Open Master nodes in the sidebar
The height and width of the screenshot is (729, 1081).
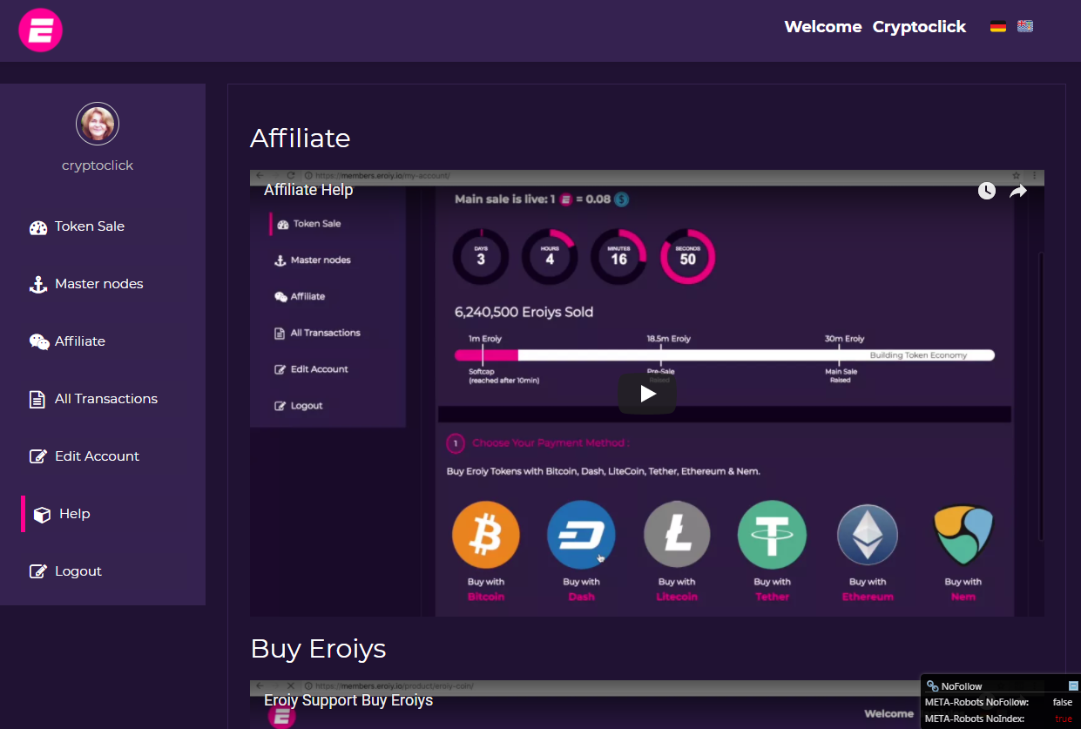coord(98,284)
